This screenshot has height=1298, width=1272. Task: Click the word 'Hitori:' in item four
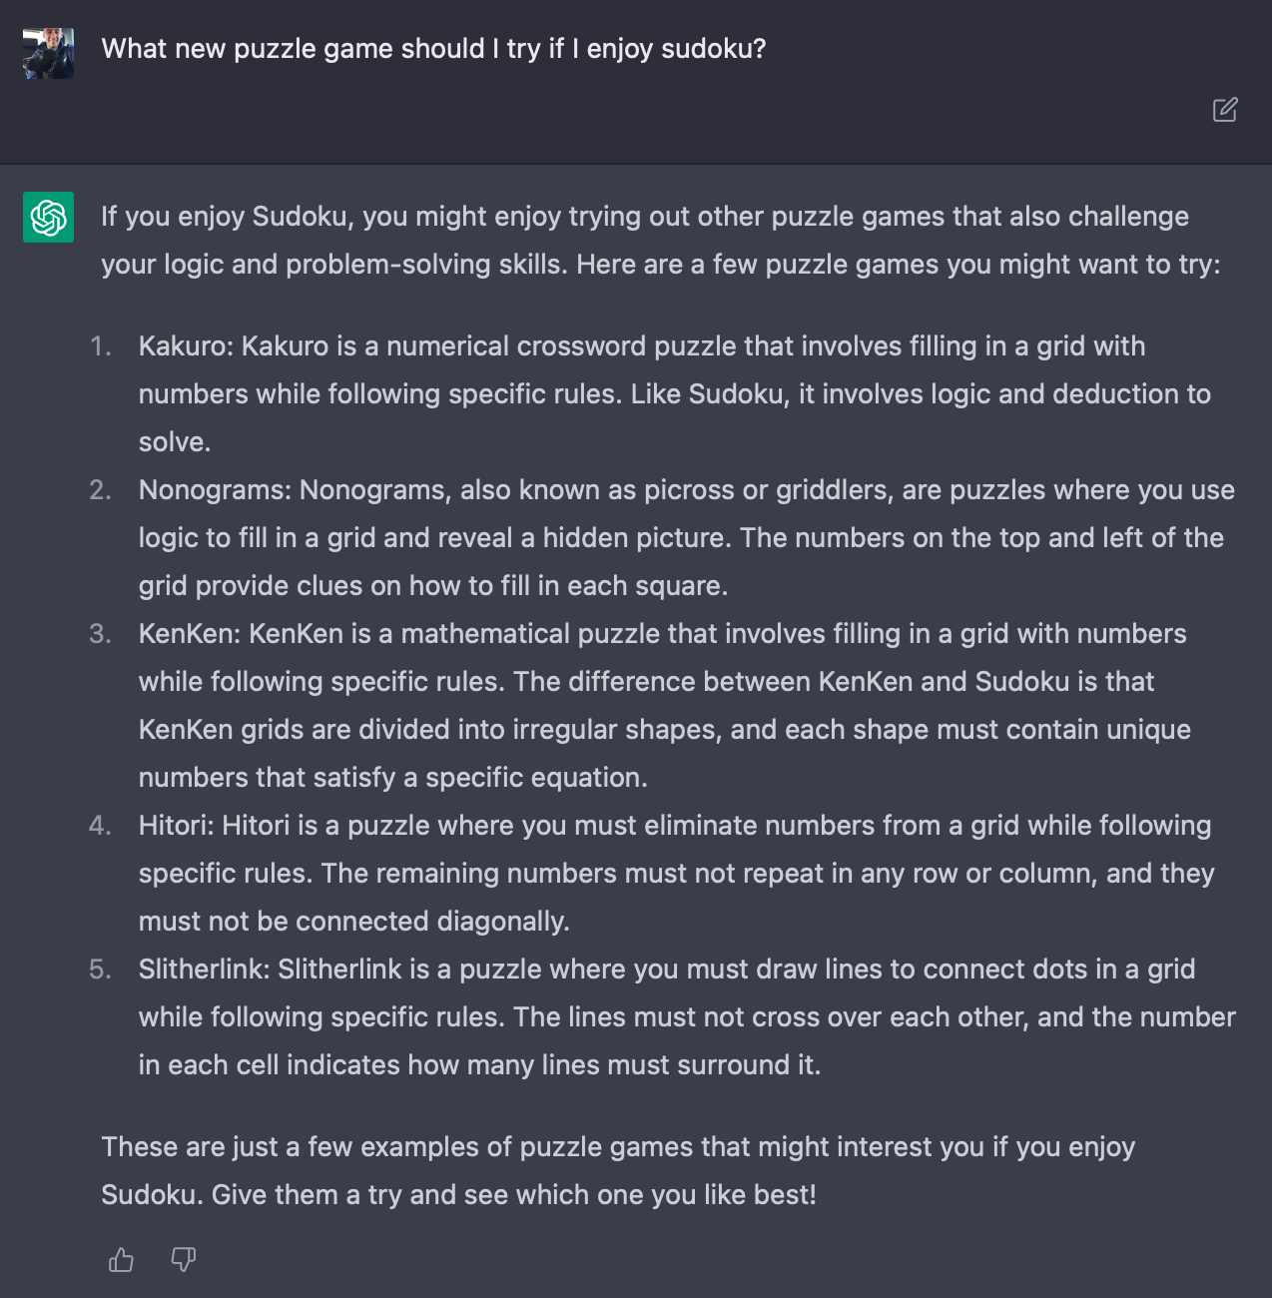(x=177, y=826)
